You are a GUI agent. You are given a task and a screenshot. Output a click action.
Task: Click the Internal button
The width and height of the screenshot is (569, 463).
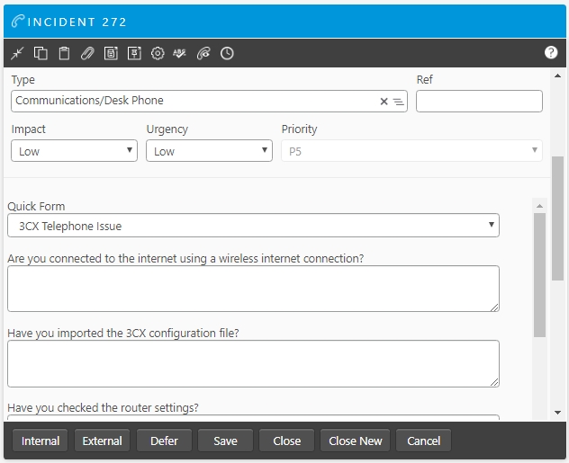pos(41,441)
